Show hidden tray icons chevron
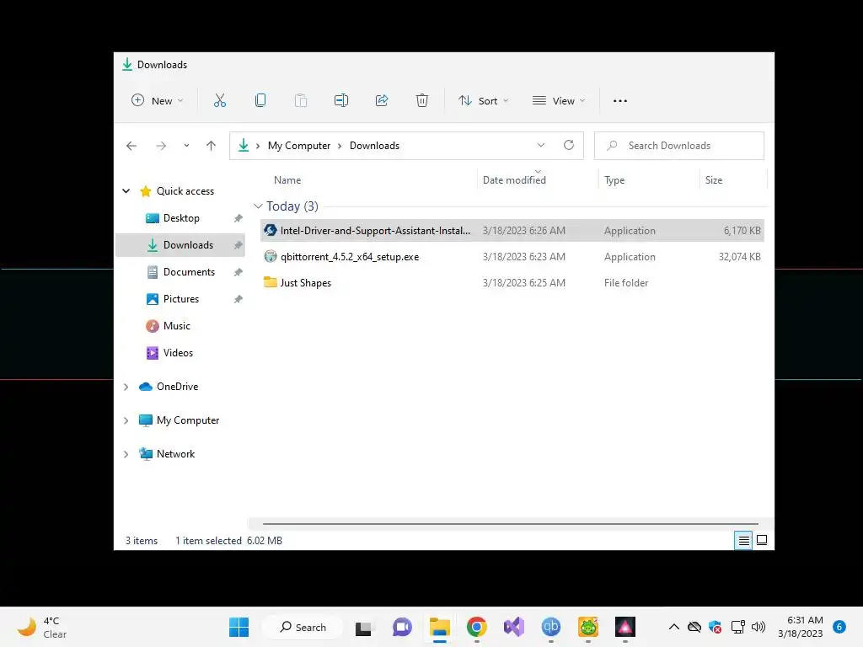Viewport: 863px width, 647px height. click(673, 627)
